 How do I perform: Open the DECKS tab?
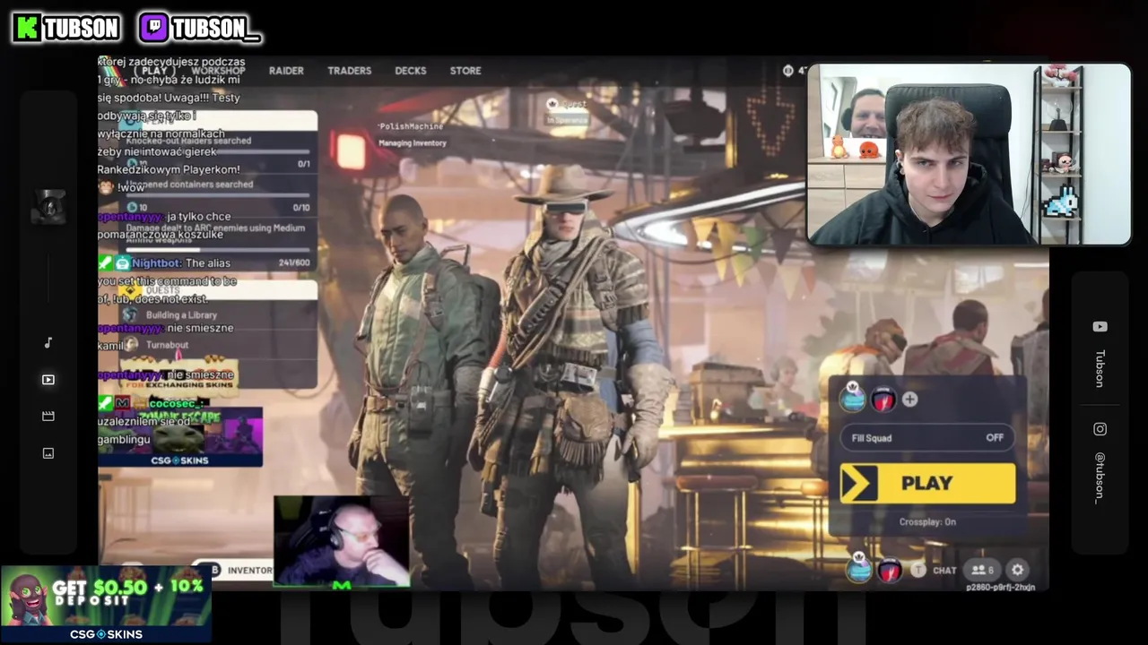[x=411, y=71]
